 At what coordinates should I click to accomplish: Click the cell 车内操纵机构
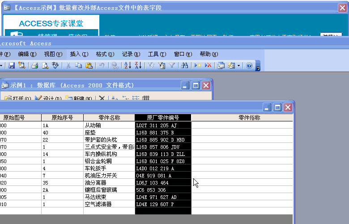109,154
